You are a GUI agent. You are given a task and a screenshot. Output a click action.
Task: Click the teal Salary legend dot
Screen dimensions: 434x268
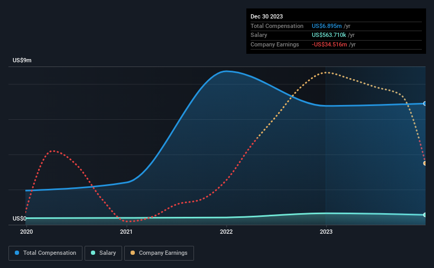click(93, 253)
